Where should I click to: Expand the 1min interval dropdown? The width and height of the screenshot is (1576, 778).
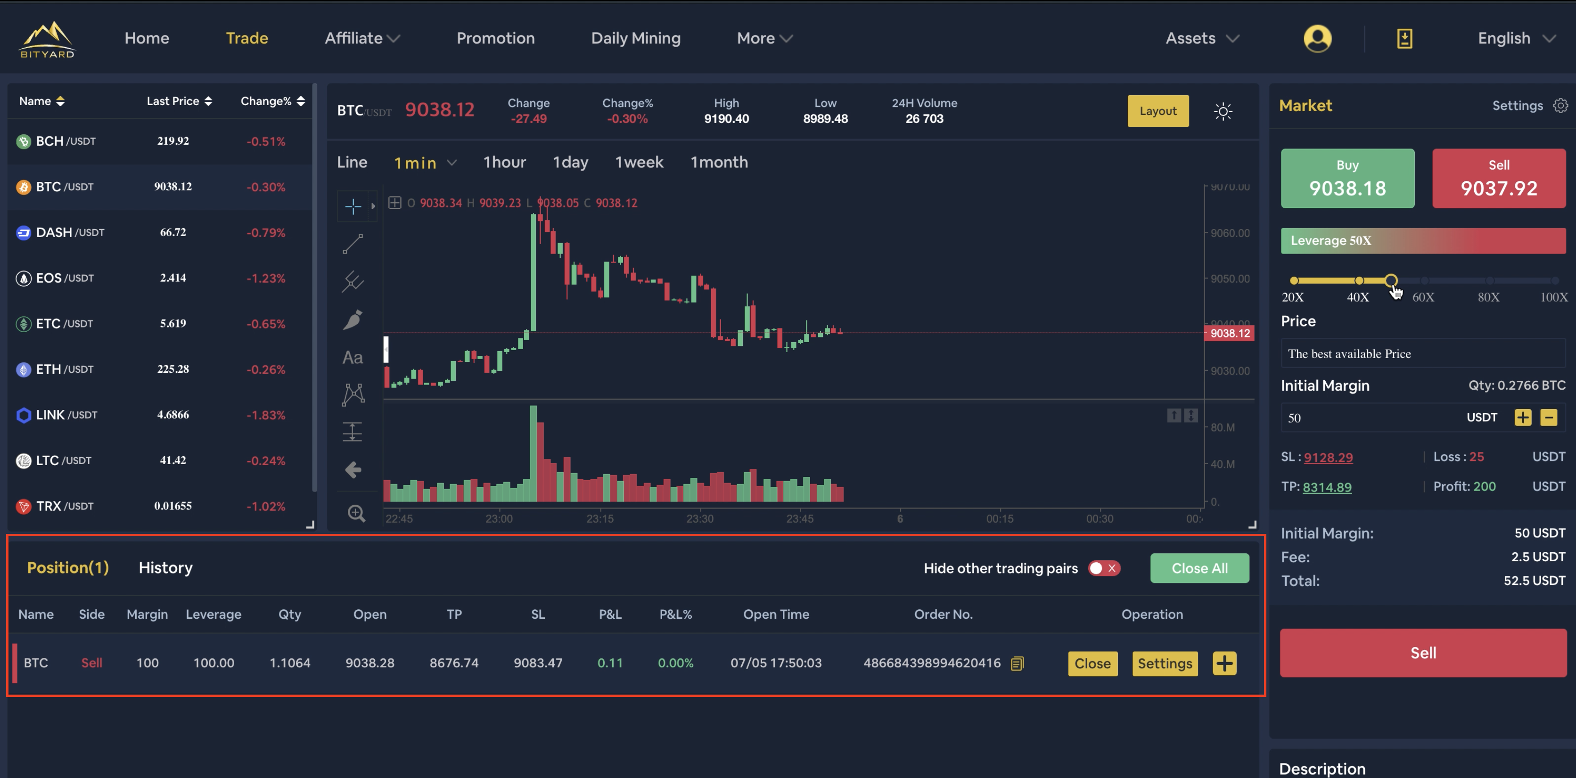coord(425,163)
